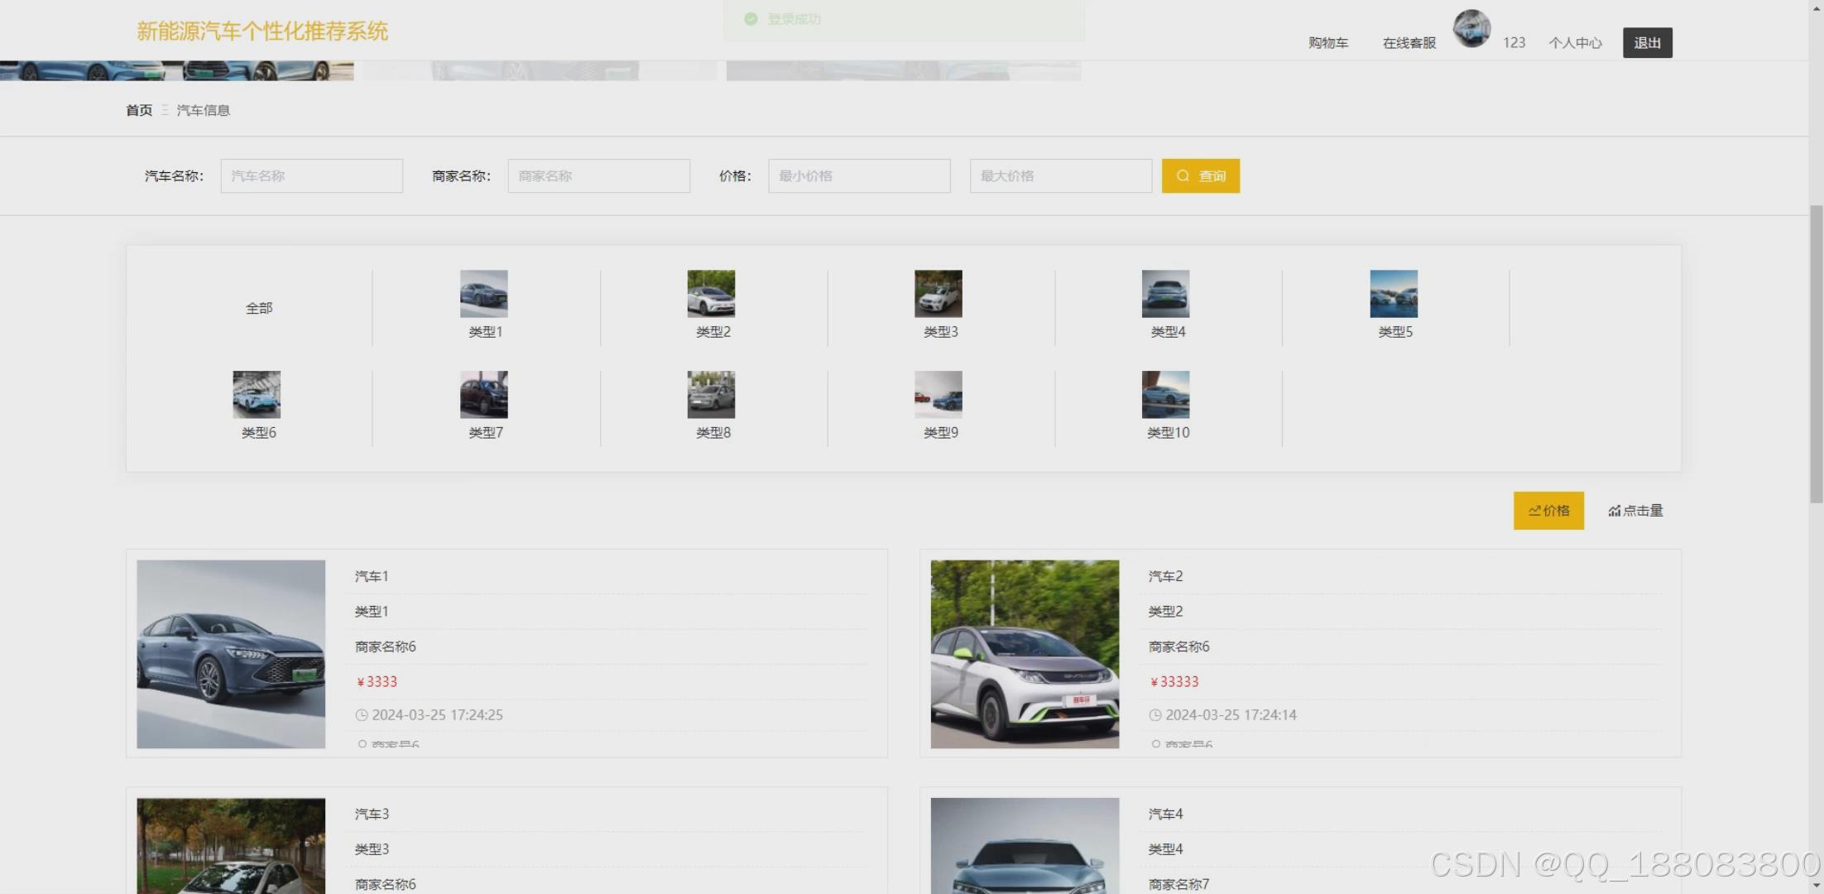Click the 汽车2 title text
This screenshot has width=1824, height=894.
(1165, 576)
